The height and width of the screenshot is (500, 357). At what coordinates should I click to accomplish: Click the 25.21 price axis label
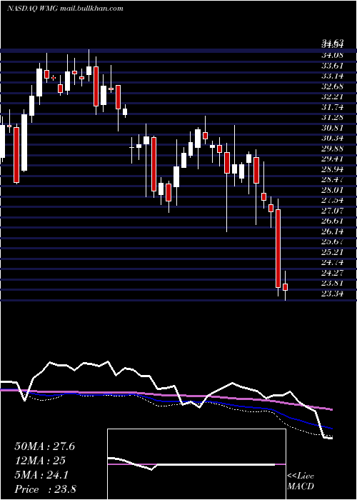pos(332,252)
